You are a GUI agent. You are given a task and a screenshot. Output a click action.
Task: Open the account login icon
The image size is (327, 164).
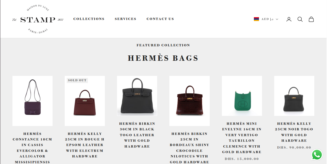(289, 19)
